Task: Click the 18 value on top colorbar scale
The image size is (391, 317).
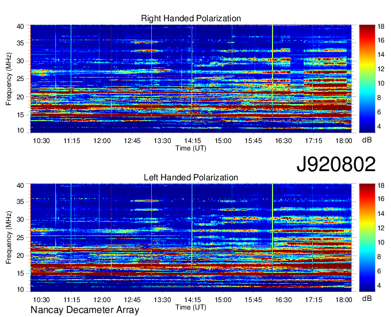Action: click(381, 26)
